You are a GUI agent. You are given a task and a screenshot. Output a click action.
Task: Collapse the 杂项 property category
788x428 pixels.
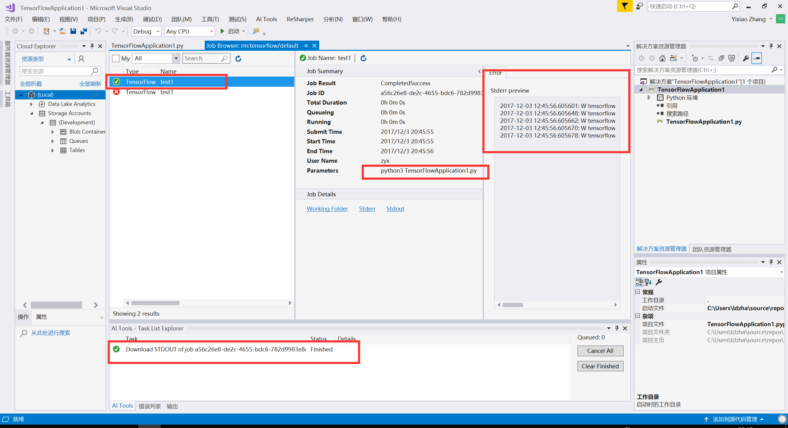click(637, 316)
